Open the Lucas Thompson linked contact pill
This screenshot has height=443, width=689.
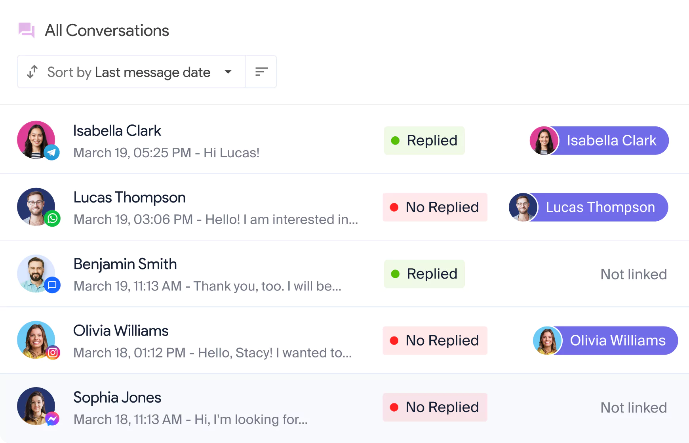(588, 207)
